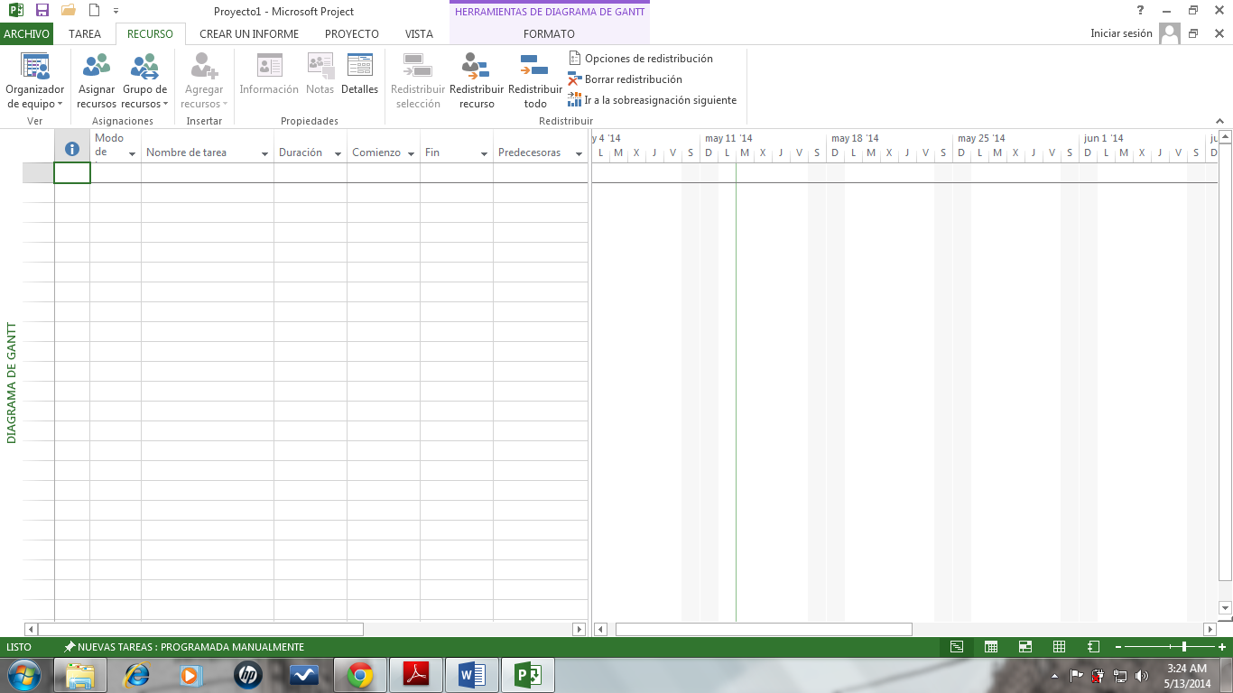This screenshot has width=1233, height=693.
Task: Click the Asignar recursos icon
Action: 97,68
